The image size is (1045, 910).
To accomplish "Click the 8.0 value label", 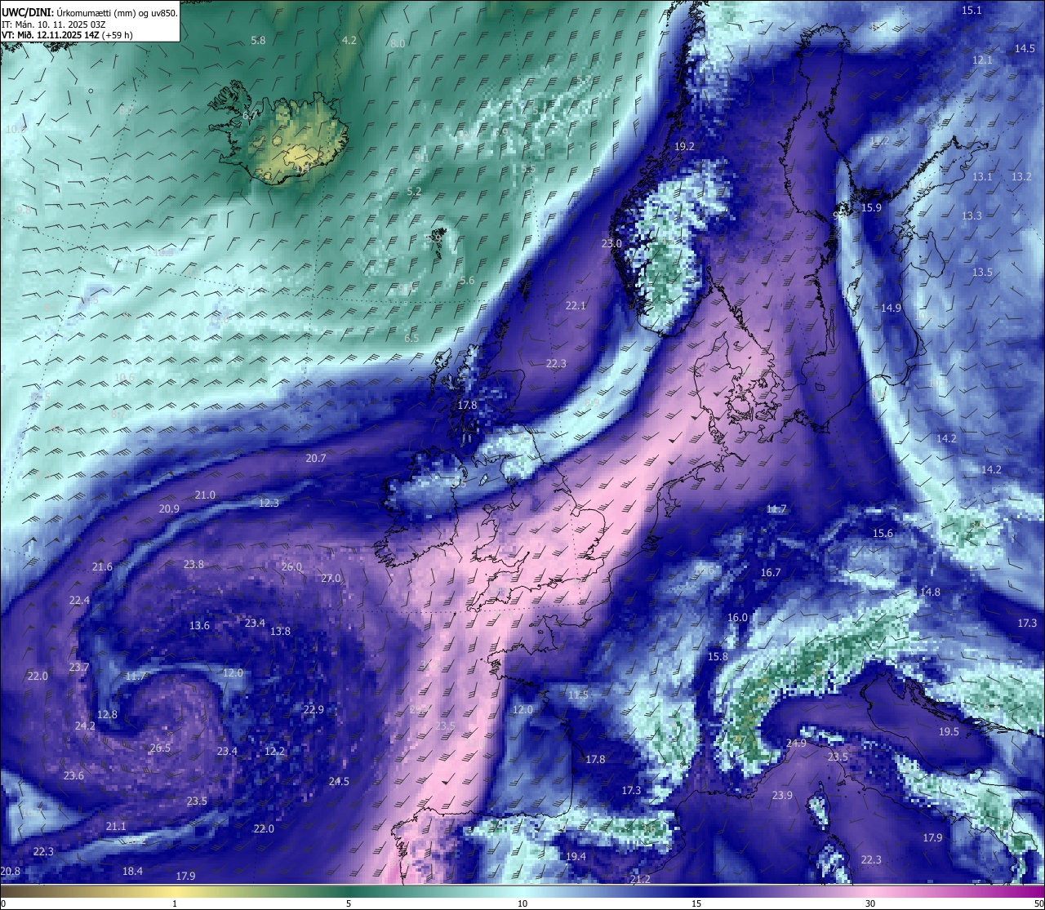I will coord(398,43).
